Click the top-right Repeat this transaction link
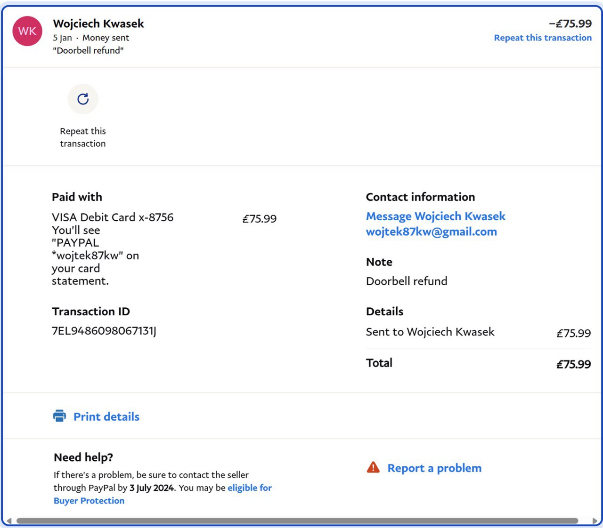 (543, 38)
